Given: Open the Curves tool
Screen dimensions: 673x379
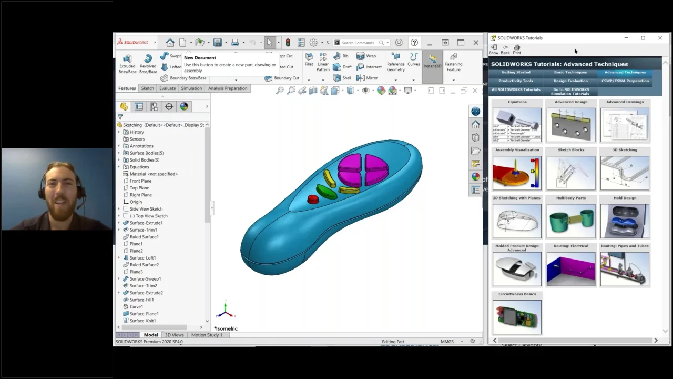Looking at the screenshot, I should [414, 60].
